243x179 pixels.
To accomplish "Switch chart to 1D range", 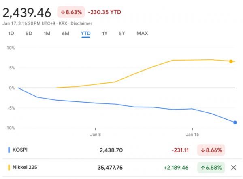I will coord(11,33).
